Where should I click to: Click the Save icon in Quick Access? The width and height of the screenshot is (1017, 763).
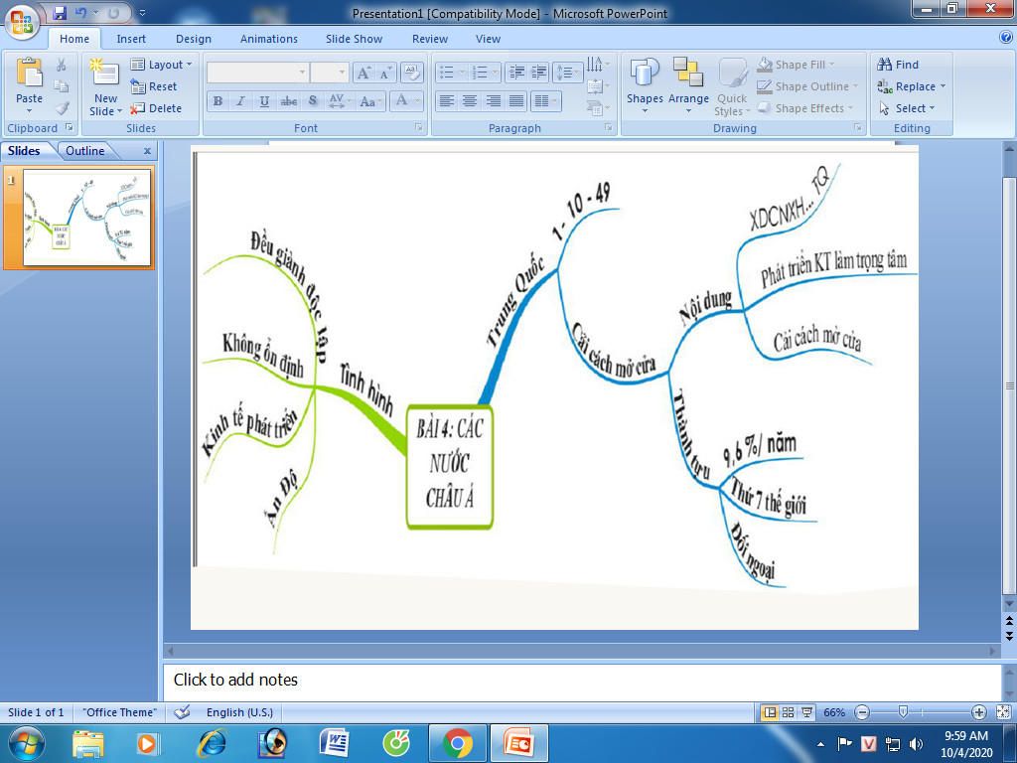coord(60,13)
